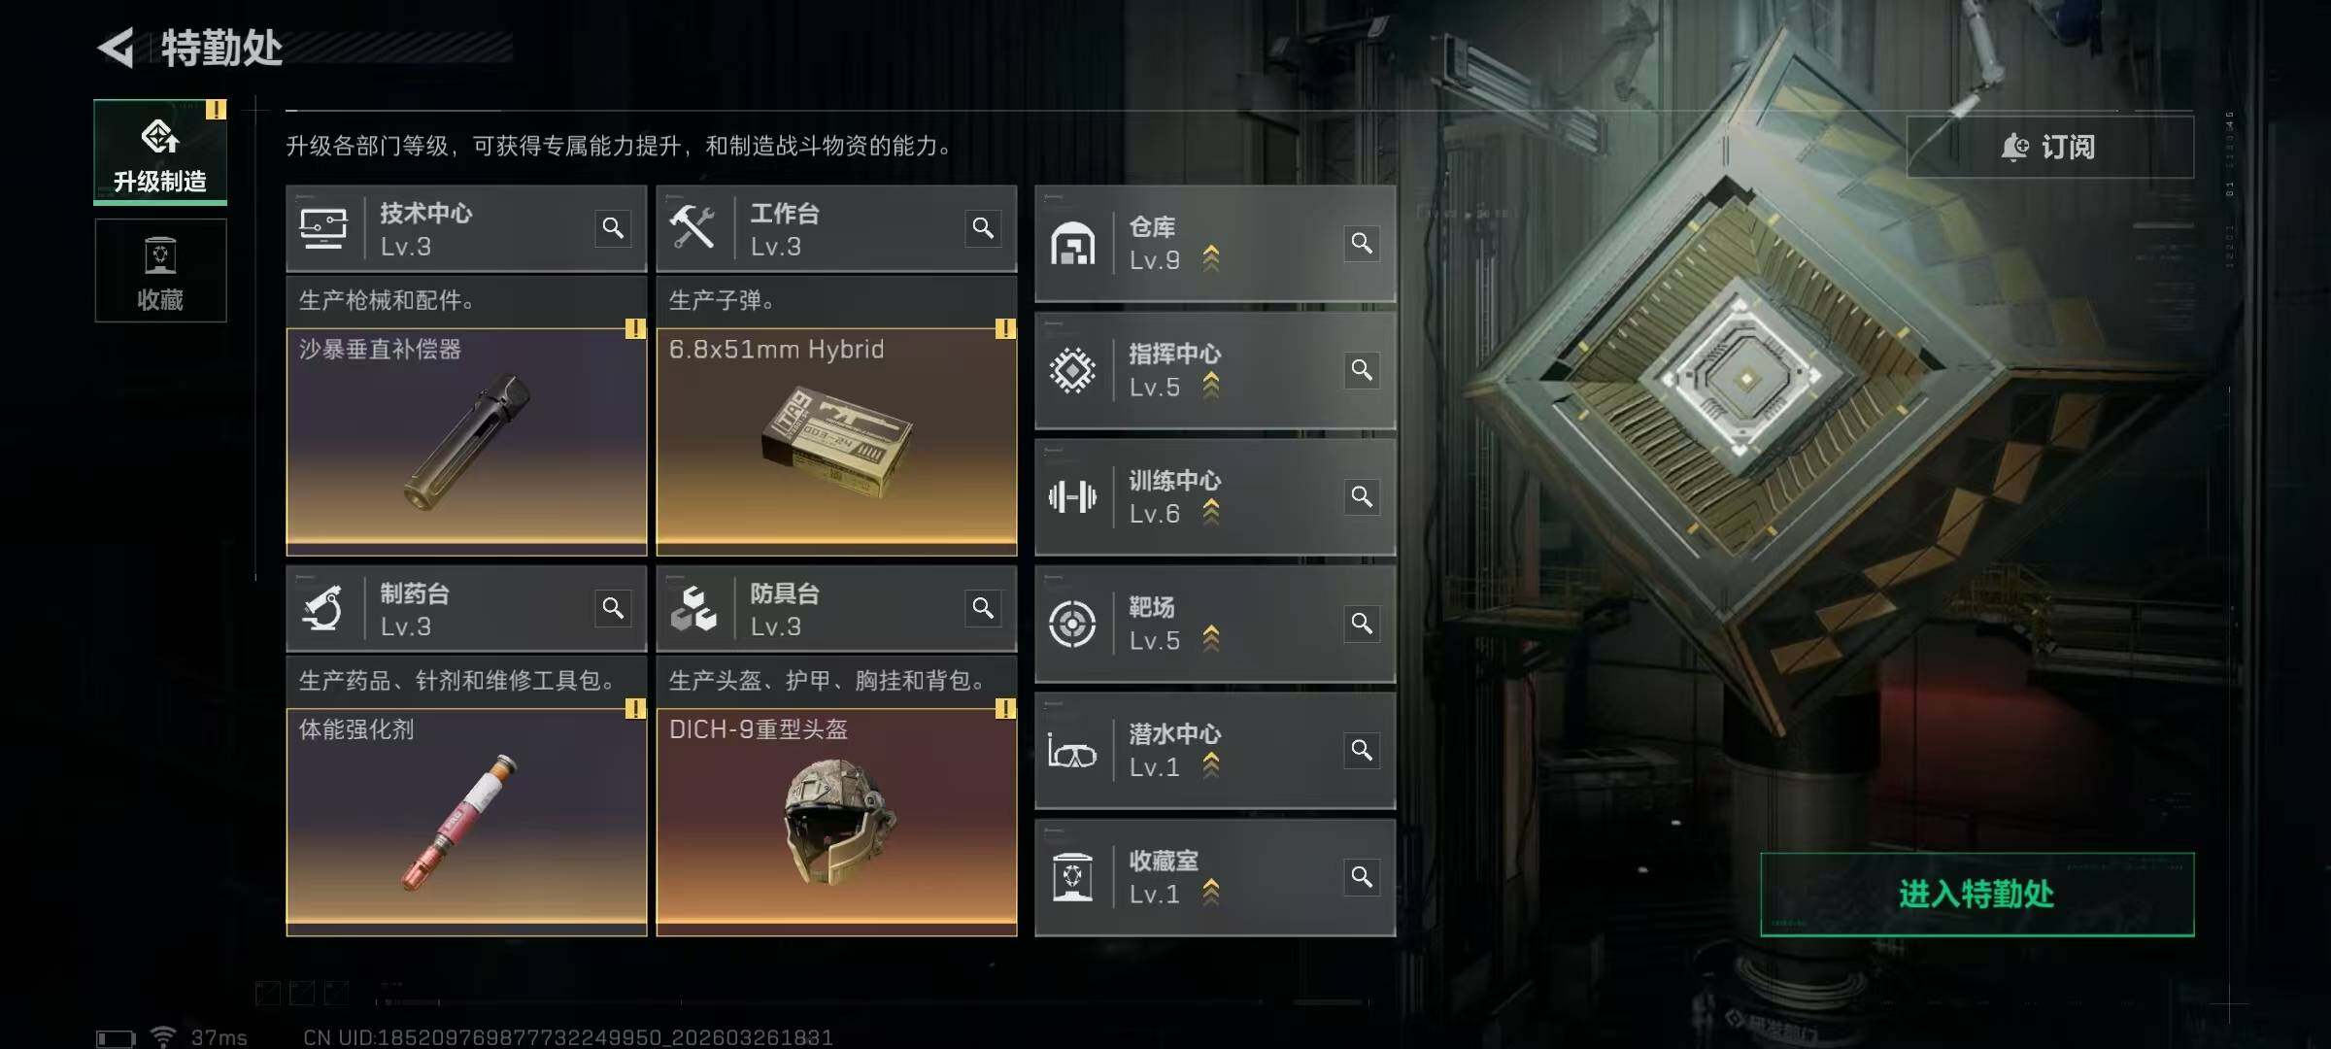Switch to the 收藏 tab
The image size is (2331, 1049).
point(160,270)
